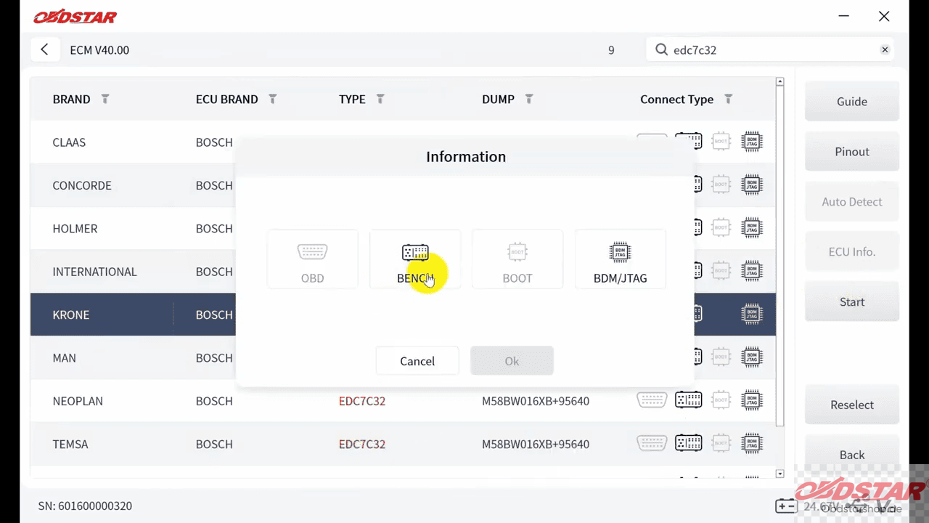Click the search magnifier icon

click(661, 49)
